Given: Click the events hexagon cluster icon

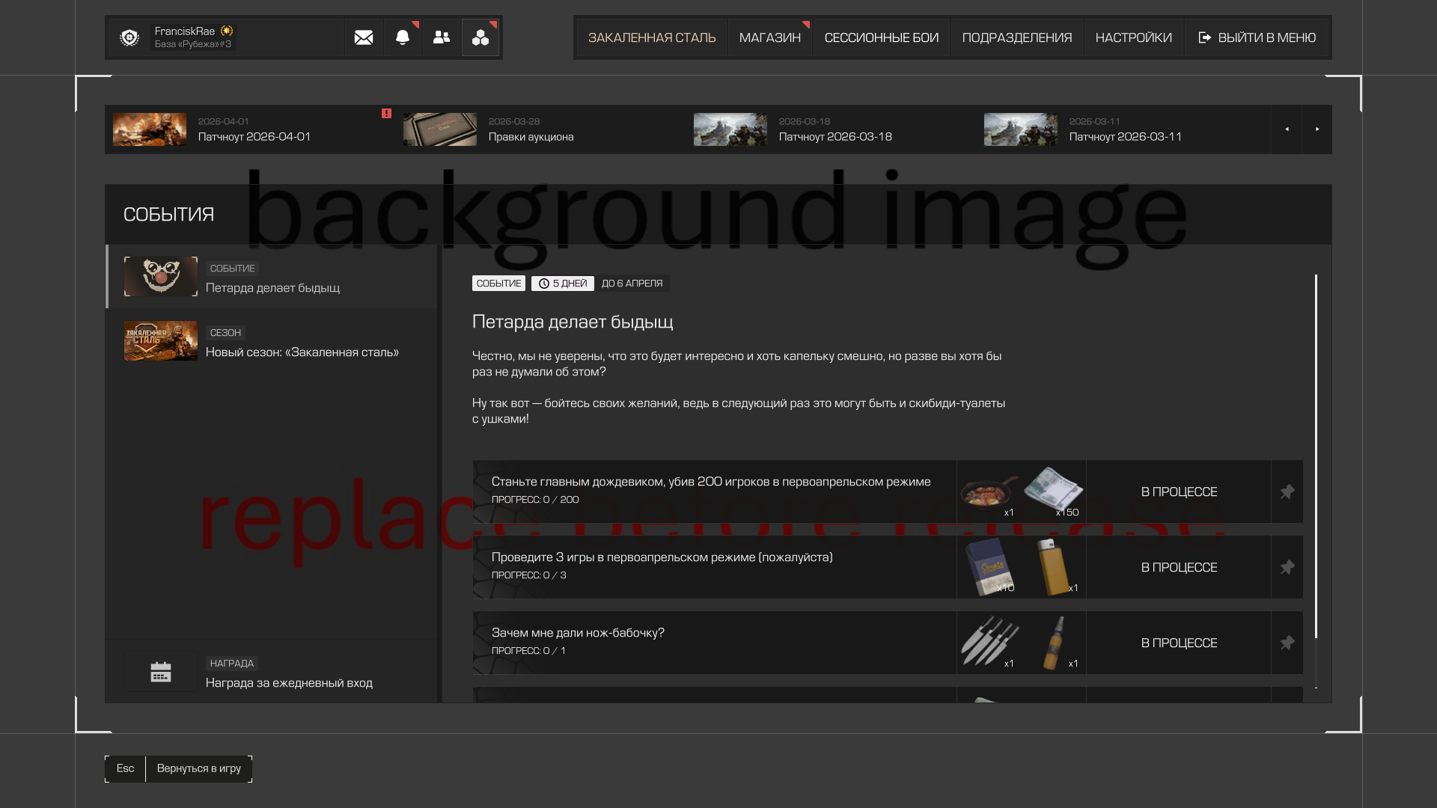Looking at the screenshot, I should (480, 37).
